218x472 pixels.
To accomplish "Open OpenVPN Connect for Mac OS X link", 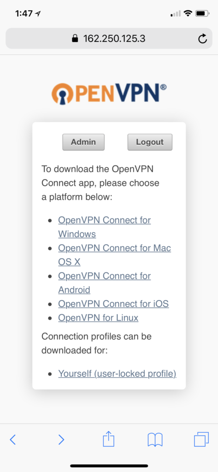I will click(x=114, y=255).
